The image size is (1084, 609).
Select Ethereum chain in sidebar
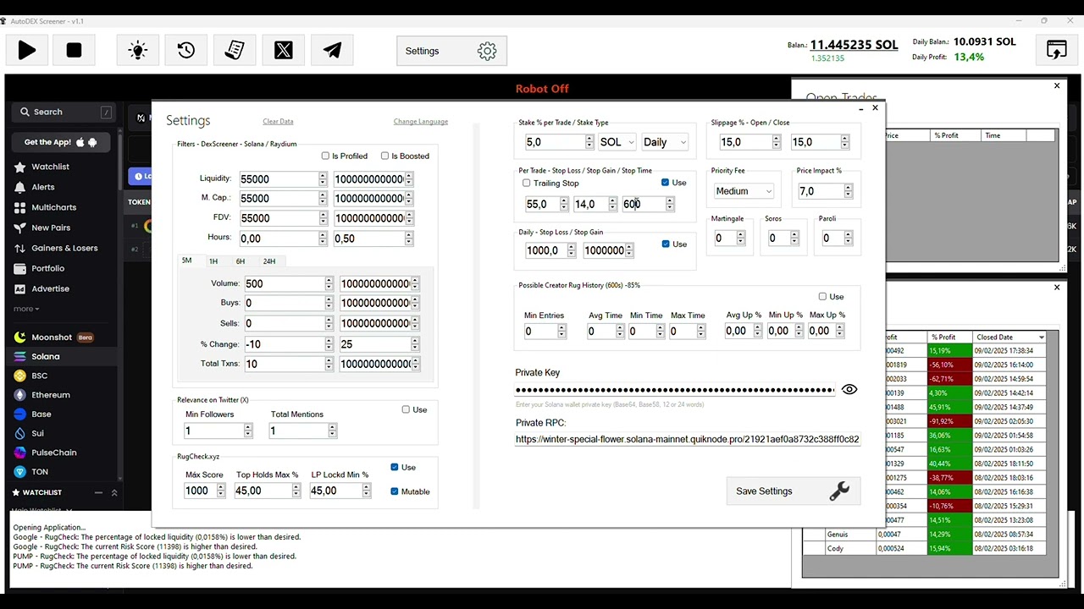(50, 395)
